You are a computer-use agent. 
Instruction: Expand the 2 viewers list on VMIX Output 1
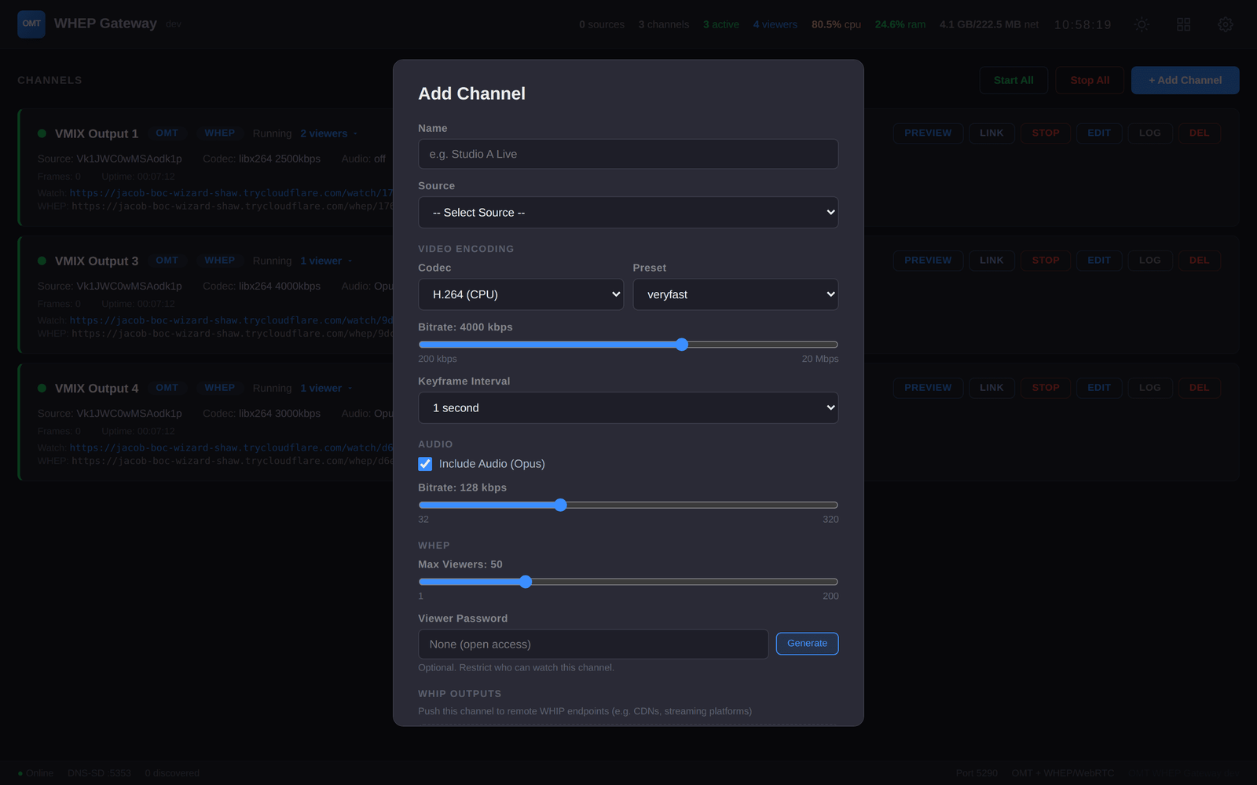(324, 133)
